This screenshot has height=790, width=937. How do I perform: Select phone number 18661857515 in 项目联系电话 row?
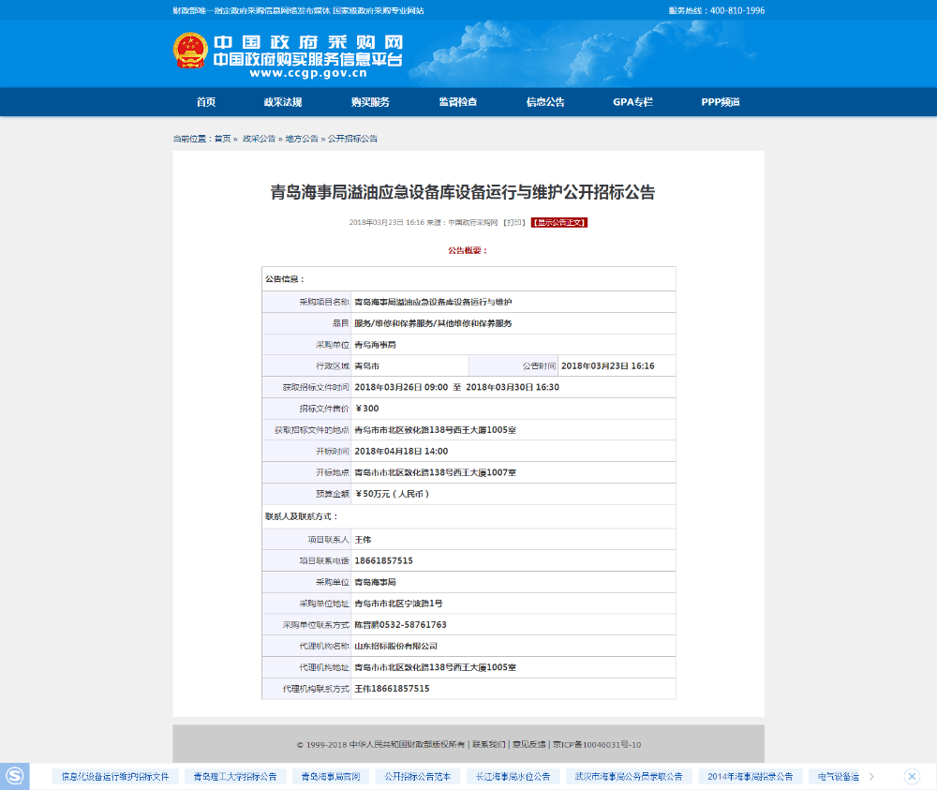pos(383,560)
